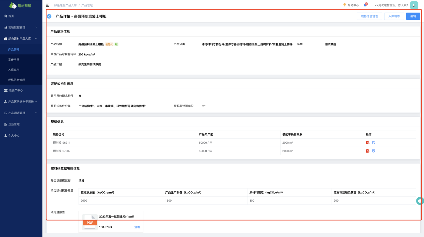Click the red icon for 预制板-97202
Image resolution: width=424 pixels, height=237 pixels.
(367, 151)
